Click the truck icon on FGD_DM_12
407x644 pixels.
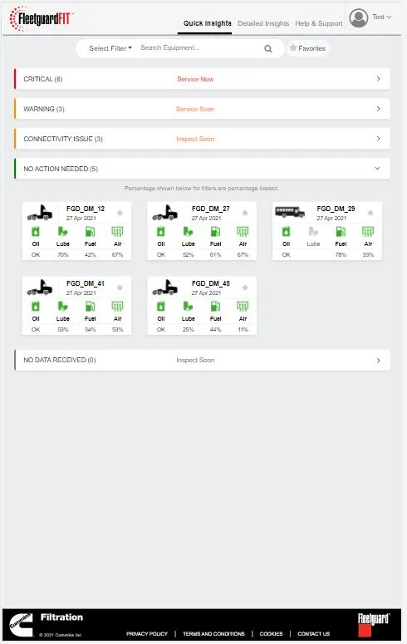point(40,213)
